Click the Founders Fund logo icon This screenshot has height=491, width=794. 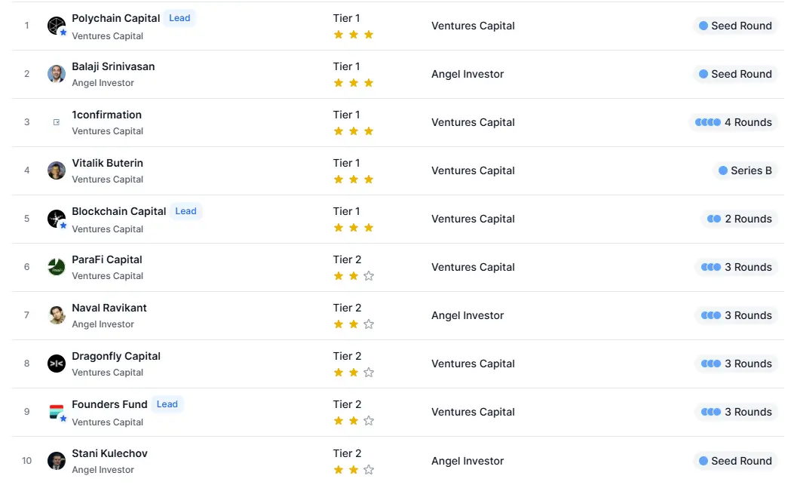coord(57,412)
